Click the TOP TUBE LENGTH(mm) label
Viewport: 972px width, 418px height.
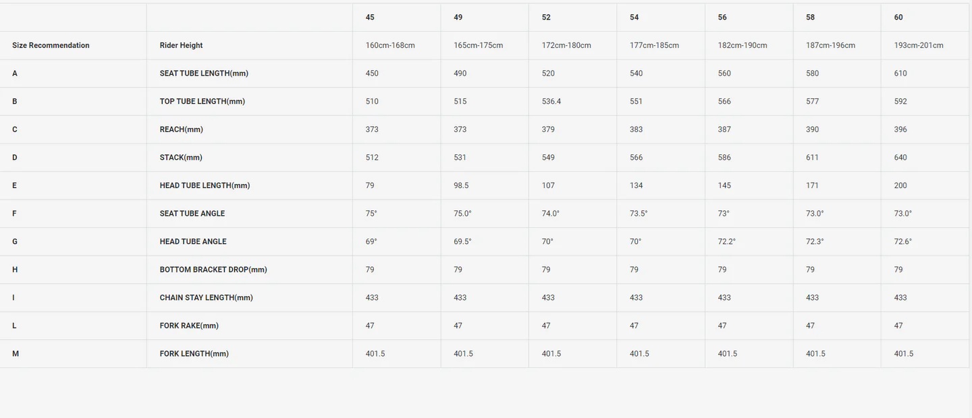point(202,102)
